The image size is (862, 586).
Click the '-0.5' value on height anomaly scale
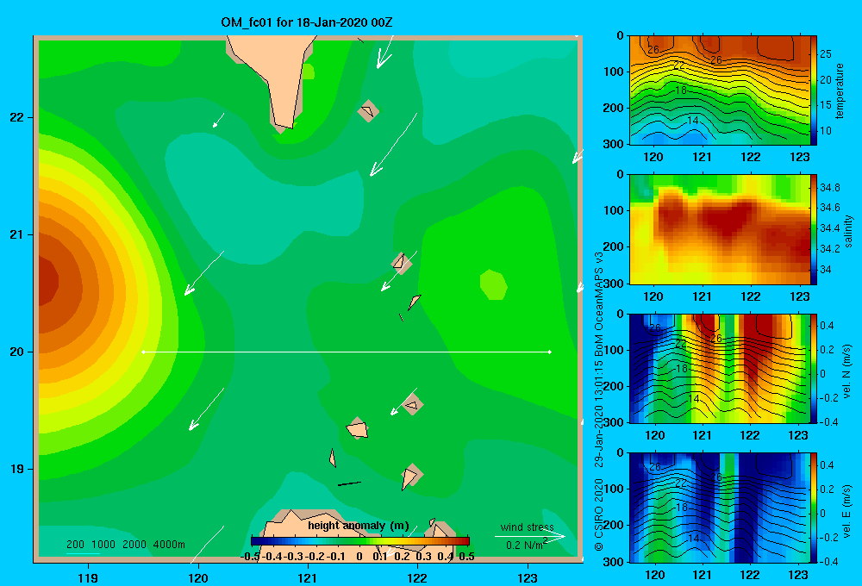pos(250,557)
